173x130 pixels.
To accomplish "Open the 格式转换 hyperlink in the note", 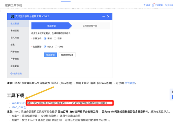I will [x=130, y=83].
